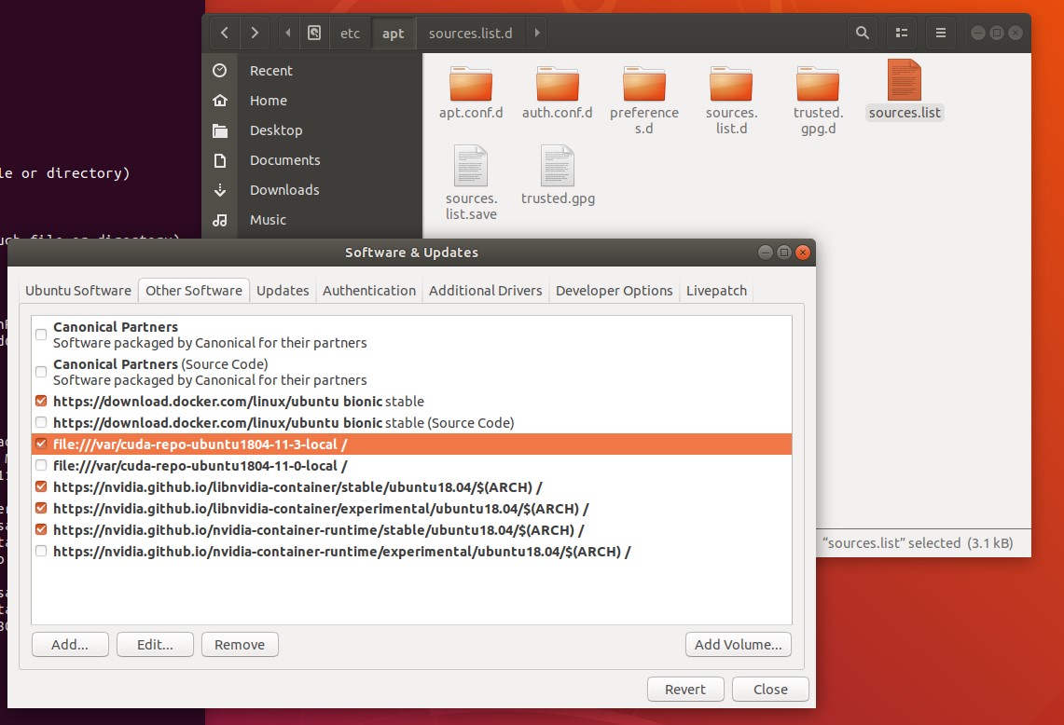Open the trusted.gpg.d folder
The height and width of the screenshot is (725, 1064).
[x=817, y=89]
